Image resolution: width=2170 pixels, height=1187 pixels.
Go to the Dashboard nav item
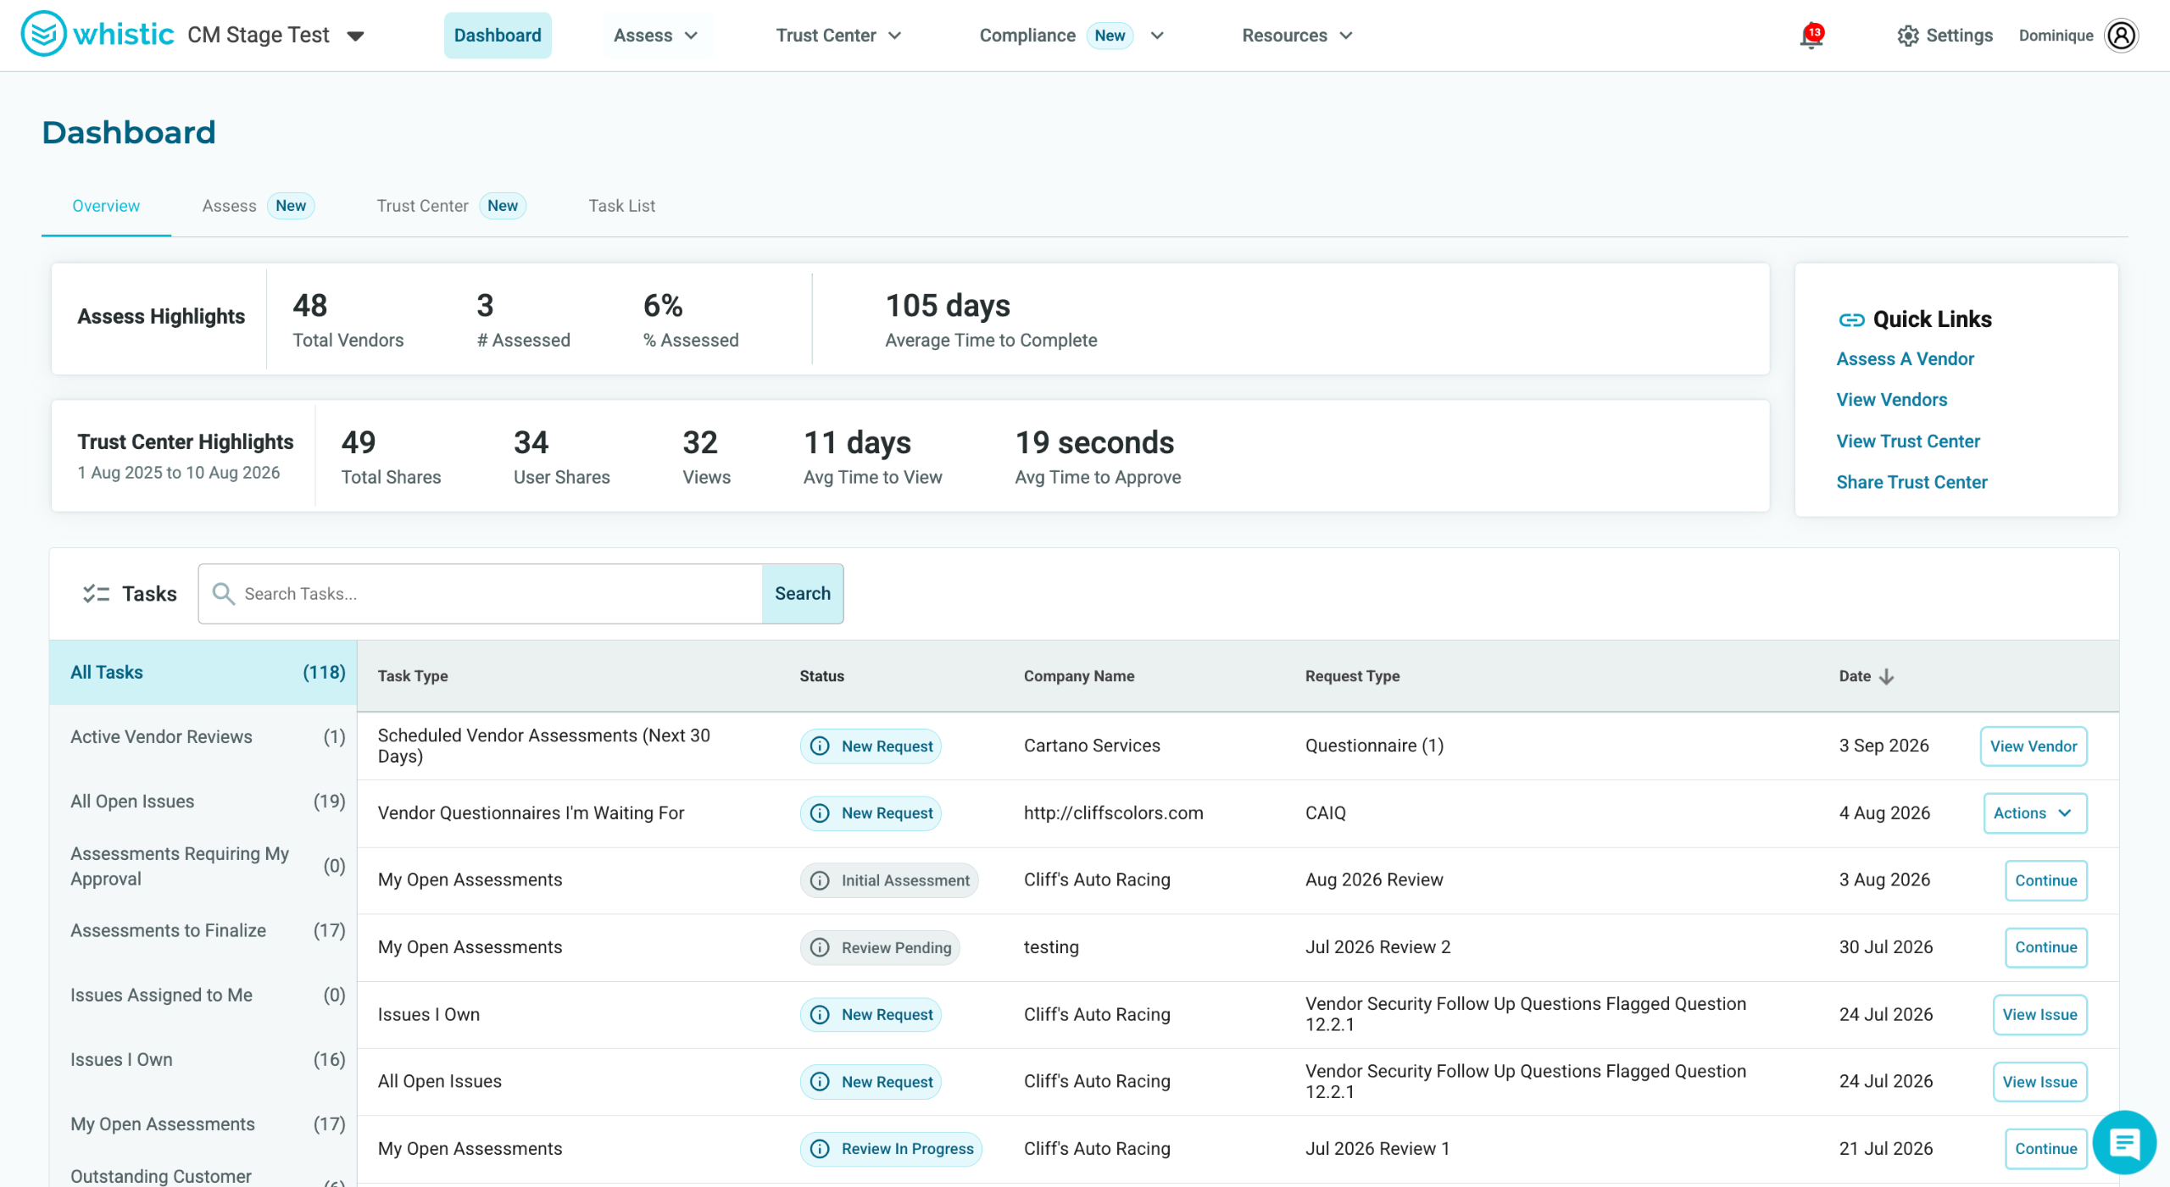pyautogui.click(x=498, y=36)
